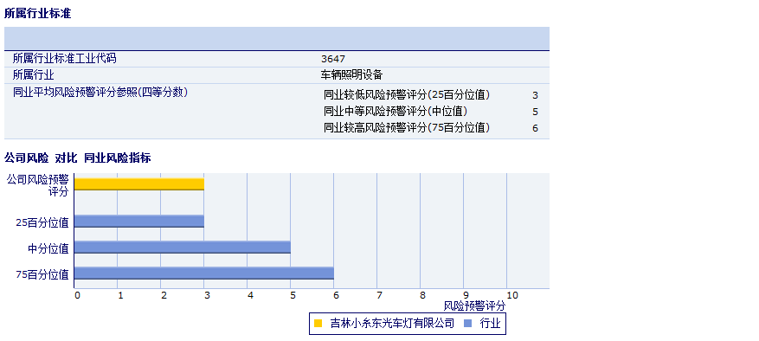Viewport: 759px width, 341px height.
Task: Click the yellow company legend swatch
Action: 318,323
